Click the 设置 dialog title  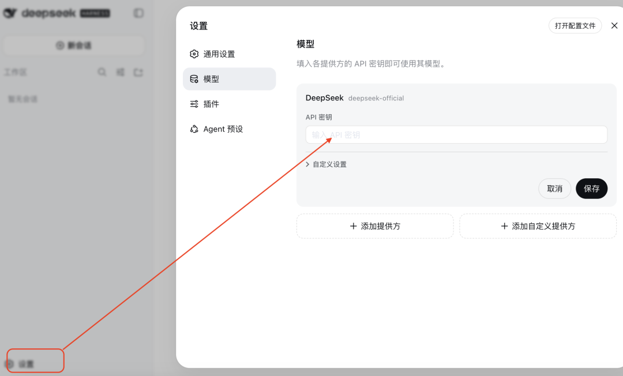point(198,26)
